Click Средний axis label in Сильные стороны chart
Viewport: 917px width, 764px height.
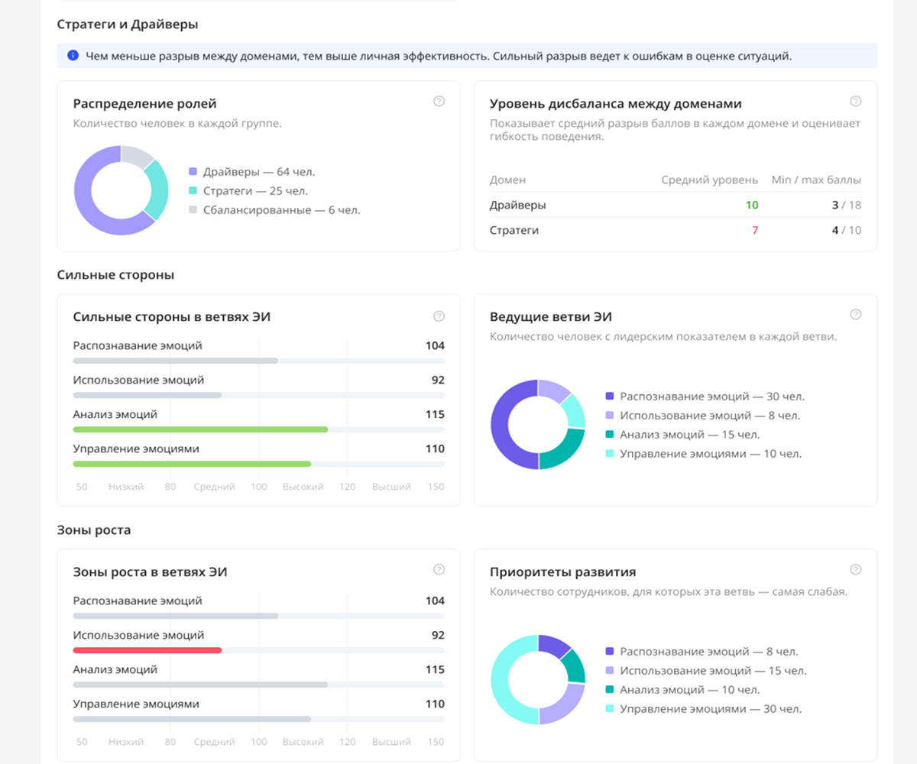coord(214,487)
